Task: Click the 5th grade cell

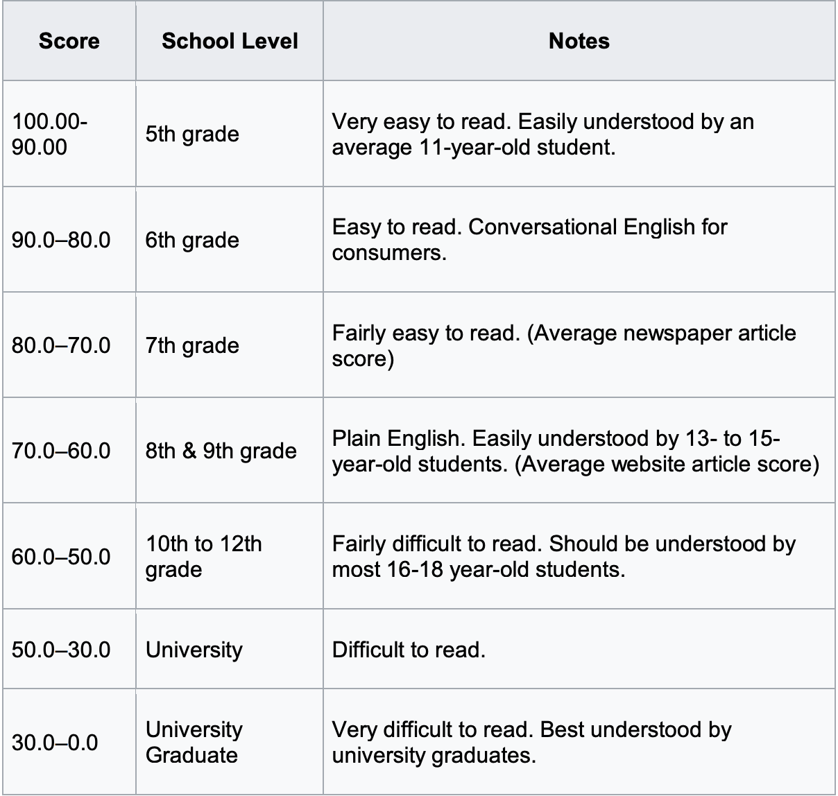Action: click(192, 134)
